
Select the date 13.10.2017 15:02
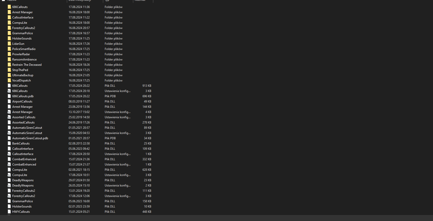coord(79,112)
